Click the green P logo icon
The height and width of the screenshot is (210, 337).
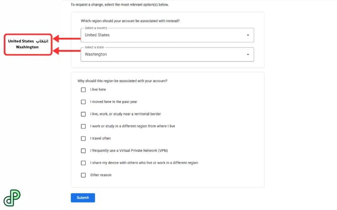click(x=12, y=197)
